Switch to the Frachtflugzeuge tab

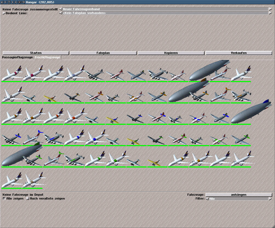click(x=47, y=57)
